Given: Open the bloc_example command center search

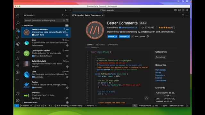Looking at the screenshot, I should (106, 10).
